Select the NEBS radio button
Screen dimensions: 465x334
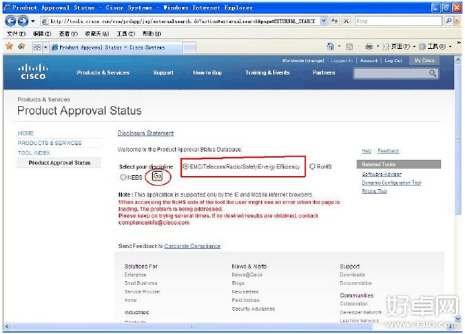pyautogui.click(x=123, y=177)
